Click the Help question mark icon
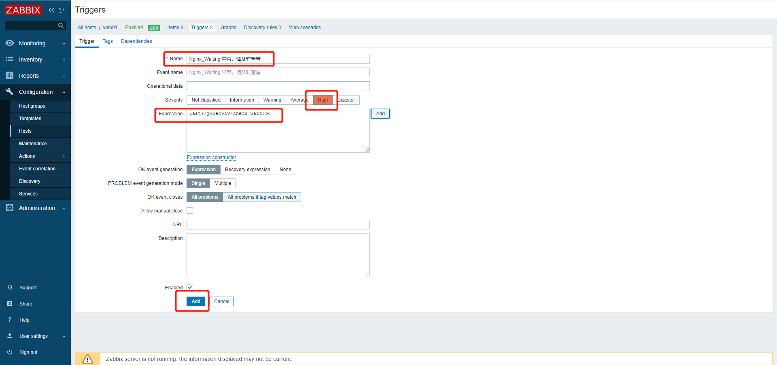The width and height of the screenshot is (777, 365). tap(10, 320)
